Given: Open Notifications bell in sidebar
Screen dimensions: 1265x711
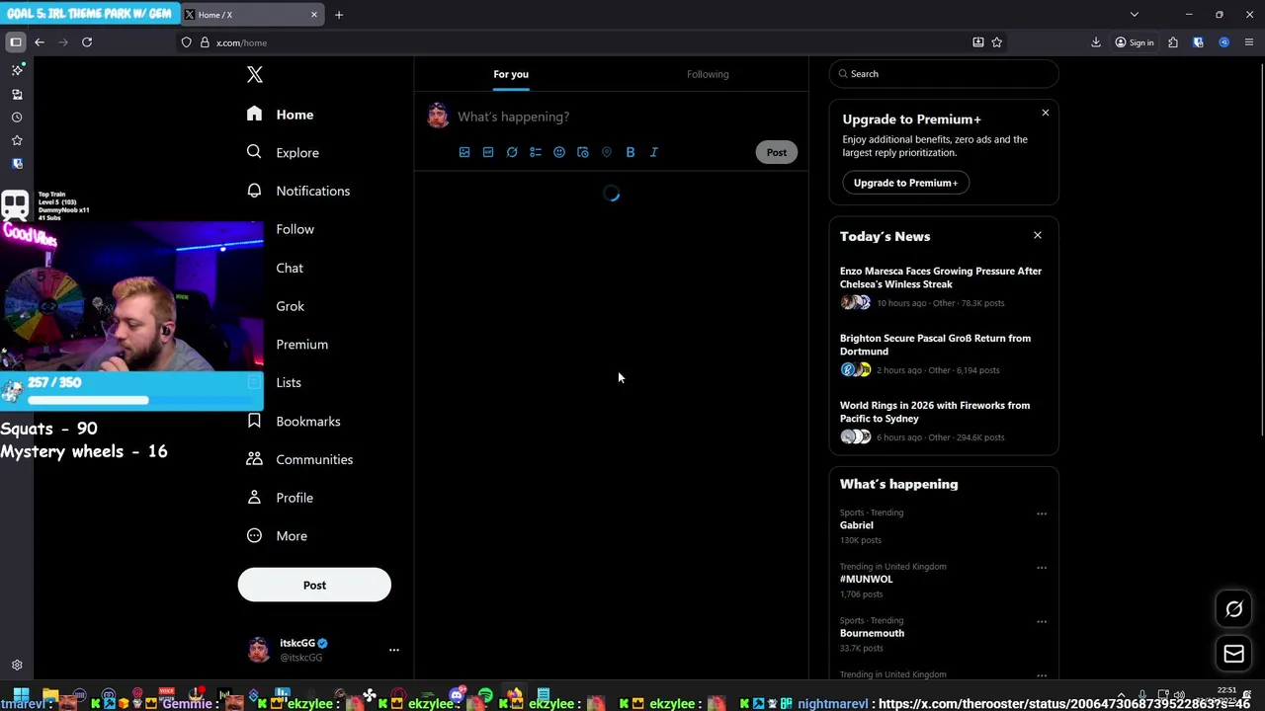Looking at the screenshot, I should pyautogui.click(x=254, y=191).
